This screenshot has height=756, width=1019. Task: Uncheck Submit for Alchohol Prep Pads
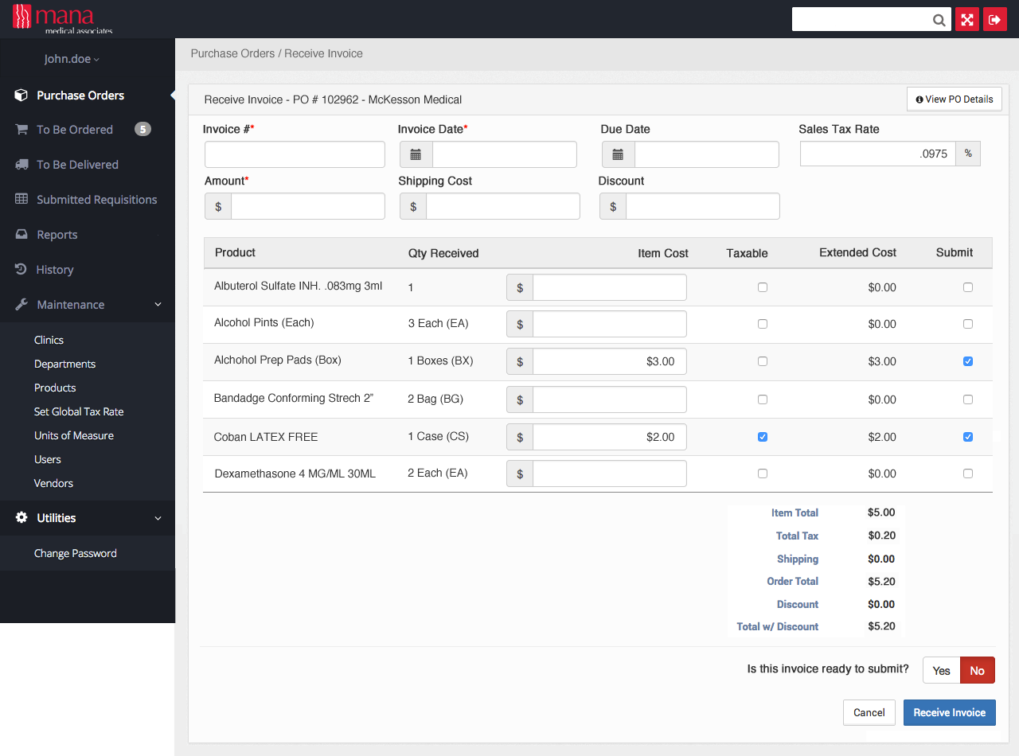click(x=967, y=360)
